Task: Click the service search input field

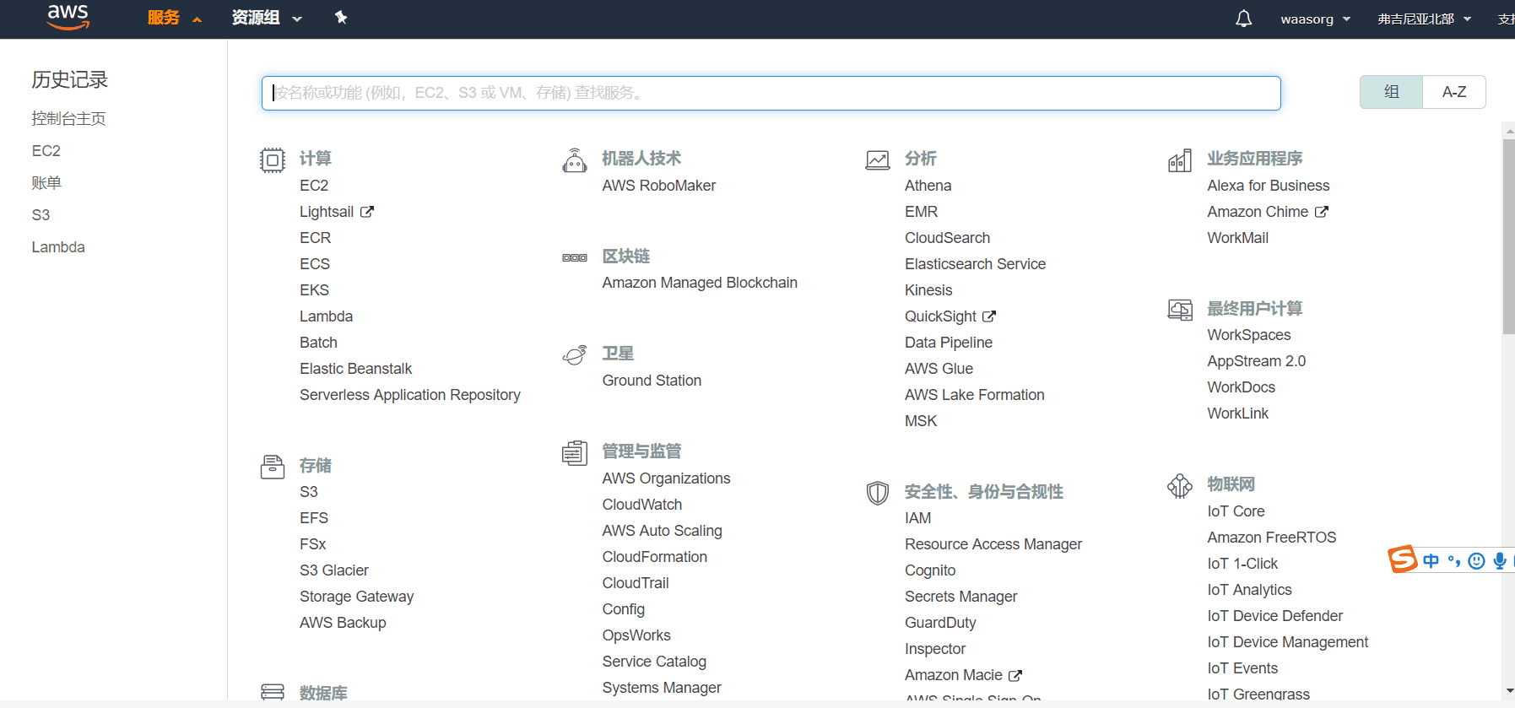Action: (x=771, y=93)
